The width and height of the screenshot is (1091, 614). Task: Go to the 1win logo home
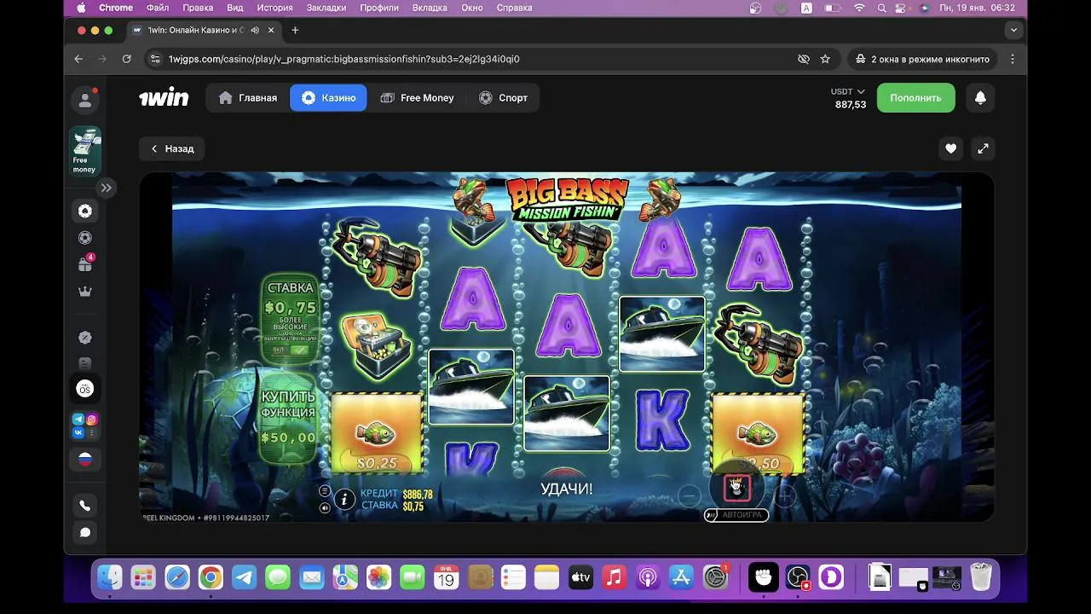164,98
